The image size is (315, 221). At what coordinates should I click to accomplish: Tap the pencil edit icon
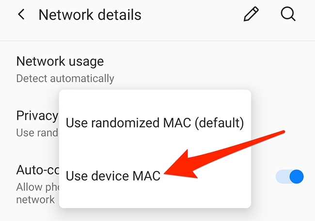(251, 14)
